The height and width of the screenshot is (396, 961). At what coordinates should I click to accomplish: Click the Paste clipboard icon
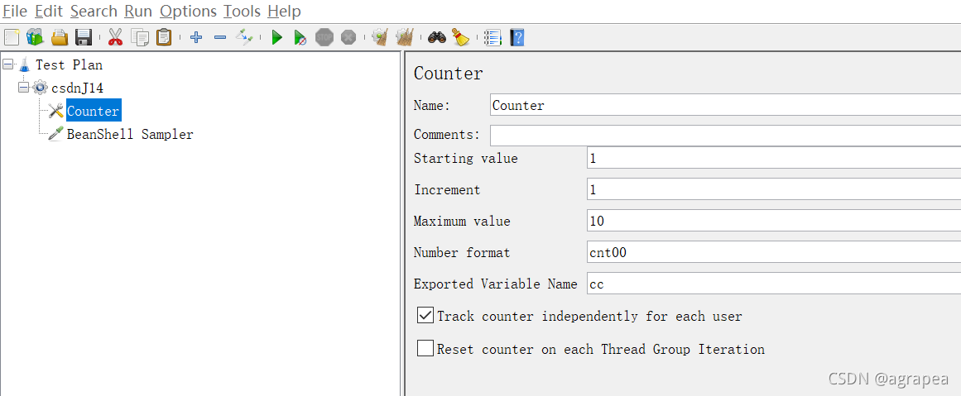[164, 38]
